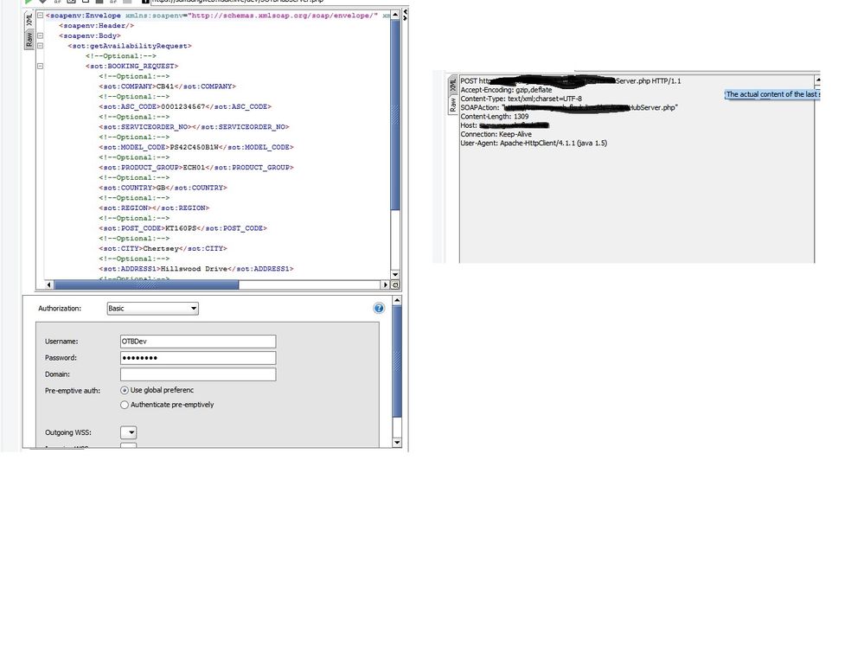Click the POST request line in headers pane
Viewport: 864px width, 652px height.
(x=570, y=81)
